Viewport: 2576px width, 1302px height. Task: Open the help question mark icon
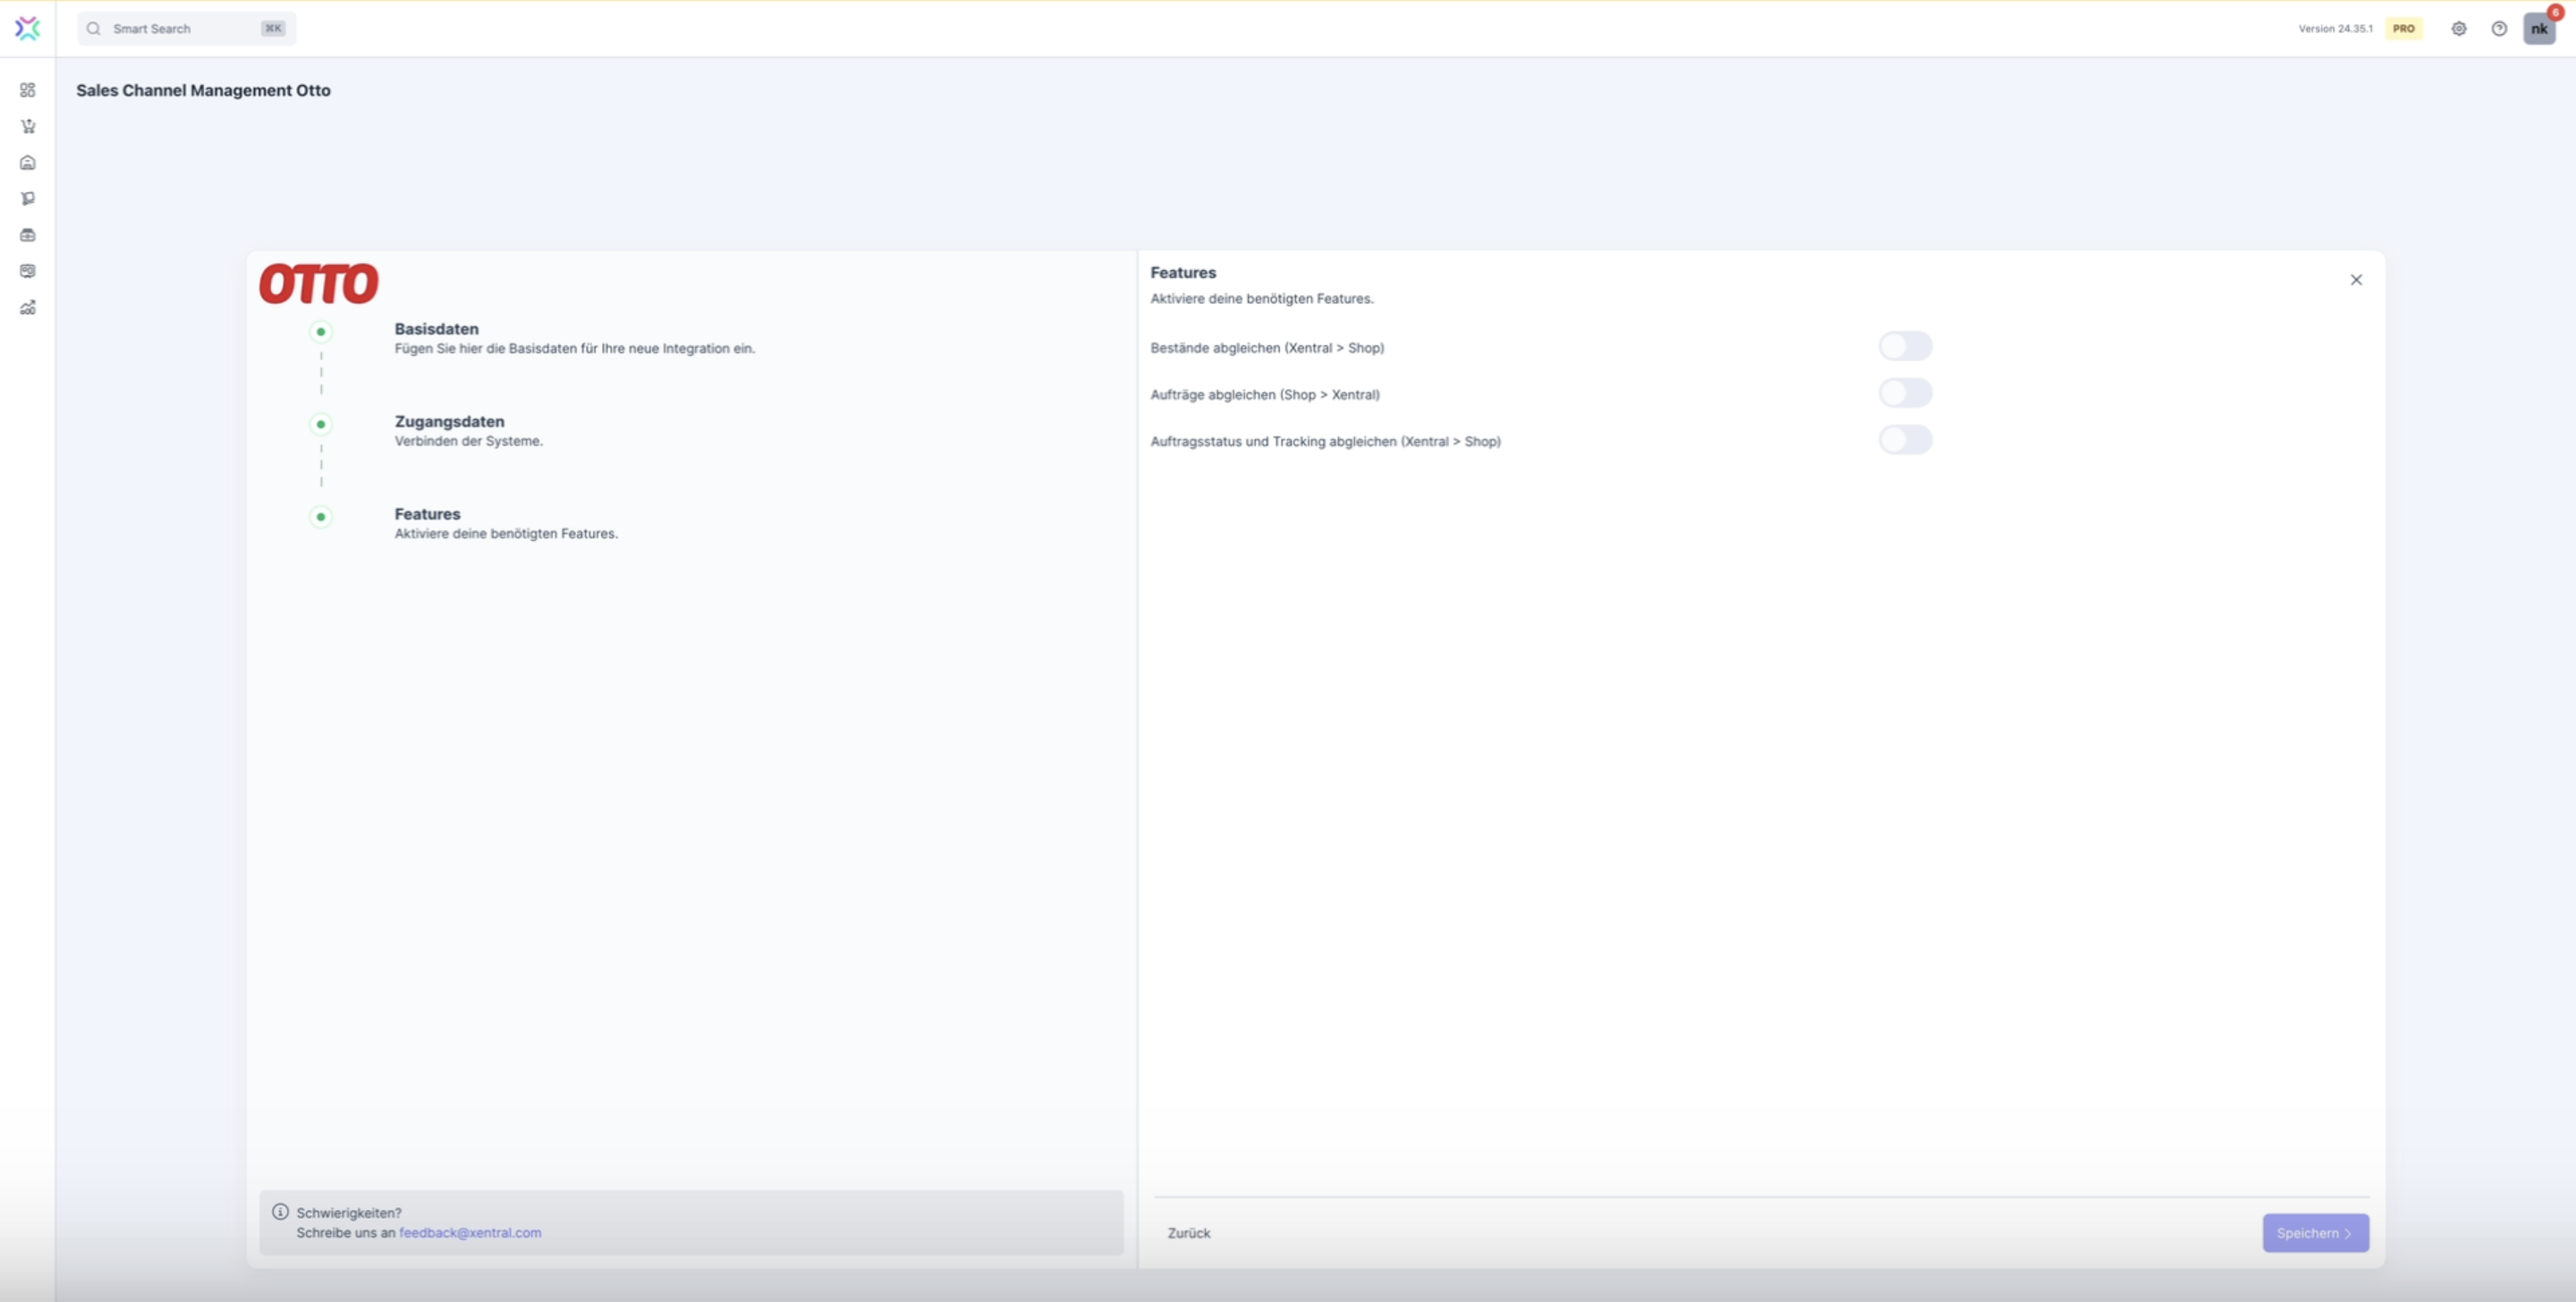(2498, 29)
